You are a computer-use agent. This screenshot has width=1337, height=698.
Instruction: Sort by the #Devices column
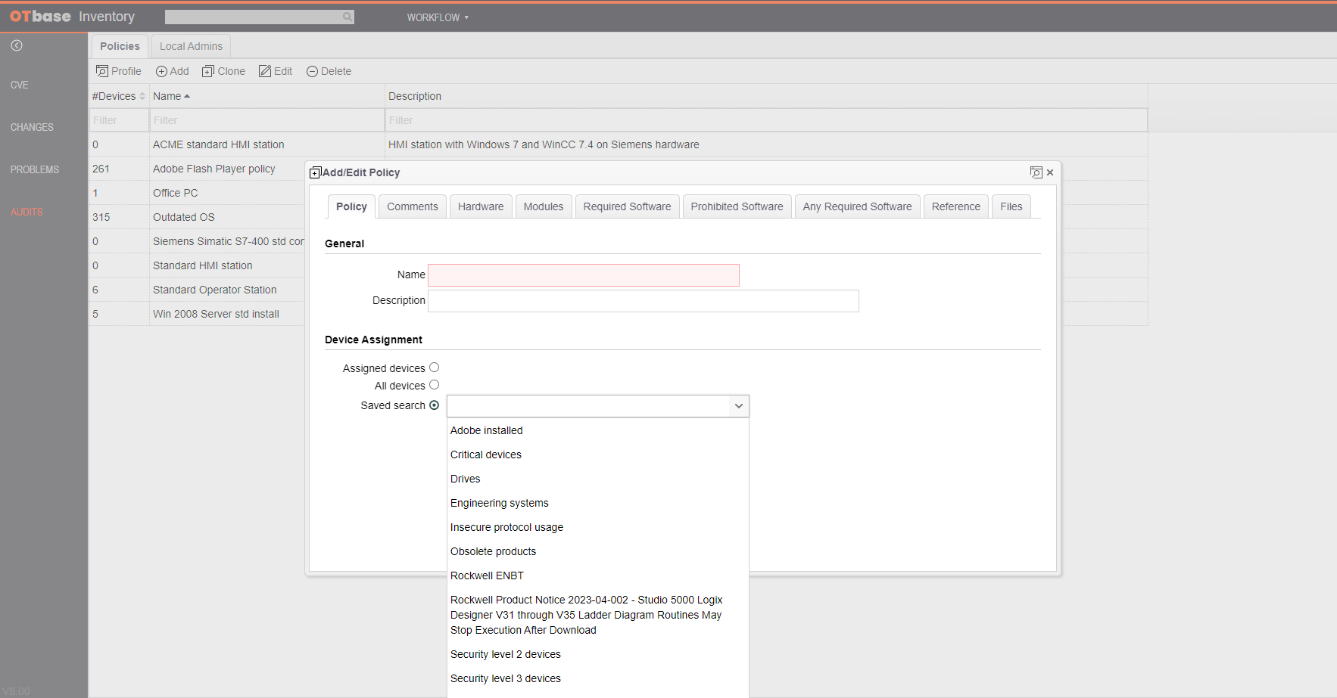[x=119, y=96]
